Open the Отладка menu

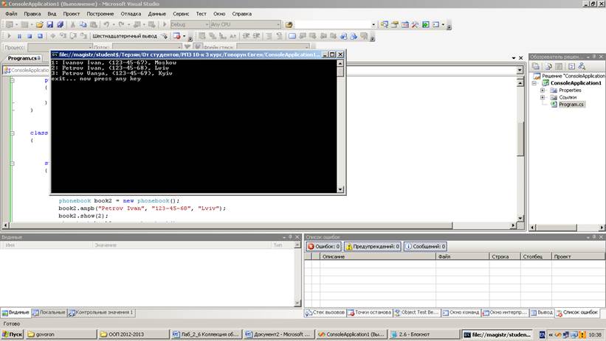tap(131, 13)
